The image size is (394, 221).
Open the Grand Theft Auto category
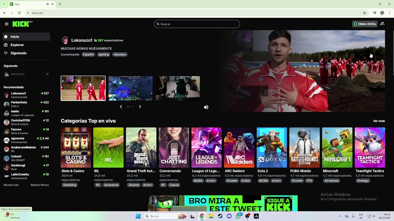click(141, 148)
